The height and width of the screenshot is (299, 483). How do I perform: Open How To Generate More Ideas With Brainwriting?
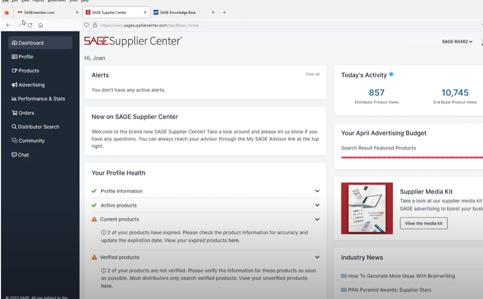click(402, 276)
